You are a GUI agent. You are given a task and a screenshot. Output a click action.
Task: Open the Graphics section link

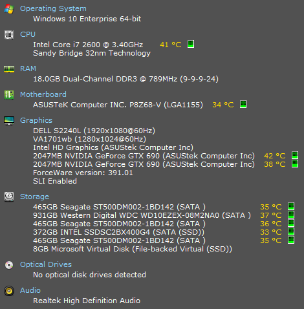(36, 120)
